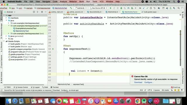The image size is (187, 105).
Task: Switch to the activity_main.xml tab
Action: pos(57,12)
